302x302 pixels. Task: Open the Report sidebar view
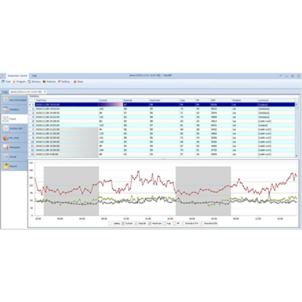click(x=14, y=166)
